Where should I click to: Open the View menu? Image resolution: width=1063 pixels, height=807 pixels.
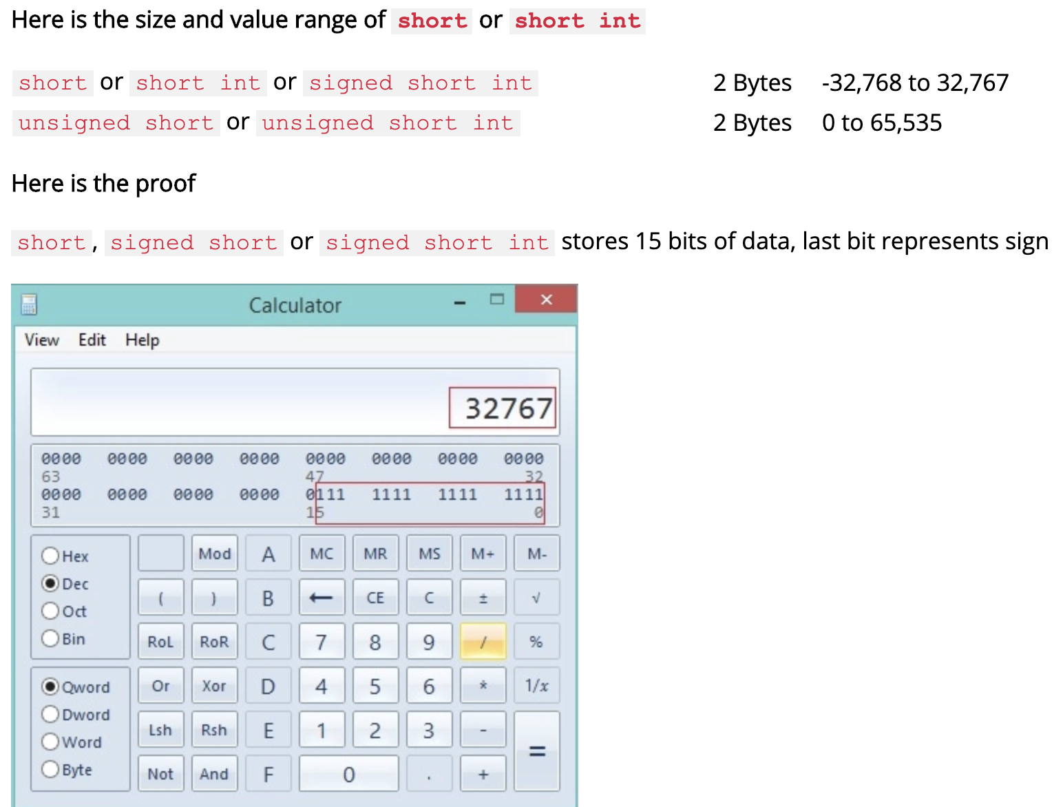point(41,339)
